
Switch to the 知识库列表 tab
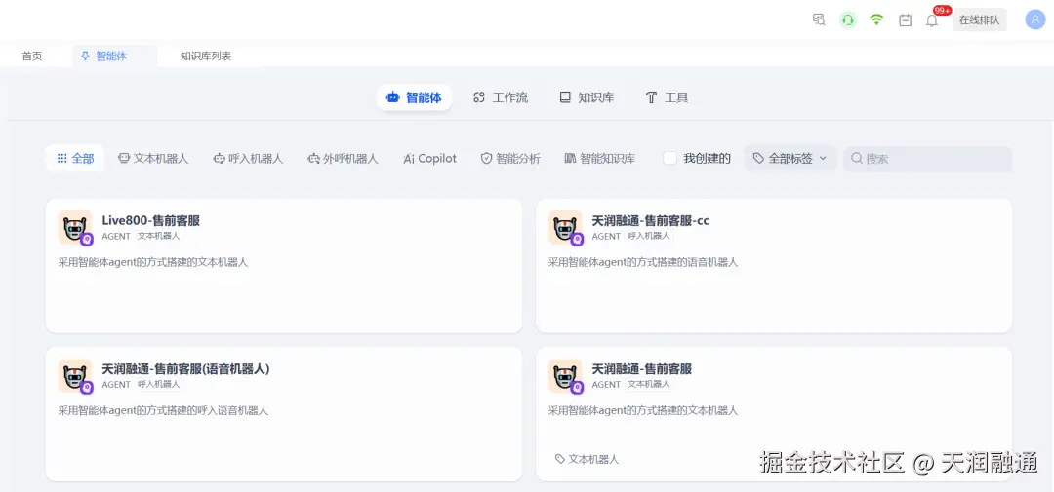point(206,57)
